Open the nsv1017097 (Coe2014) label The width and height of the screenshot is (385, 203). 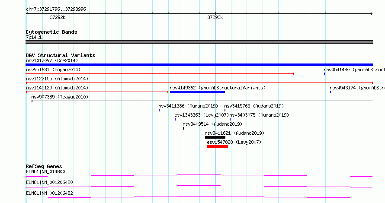tap(52, 60)
